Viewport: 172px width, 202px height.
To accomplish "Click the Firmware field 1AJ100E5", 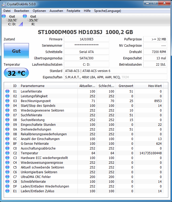I will click(x=87, y=39).
